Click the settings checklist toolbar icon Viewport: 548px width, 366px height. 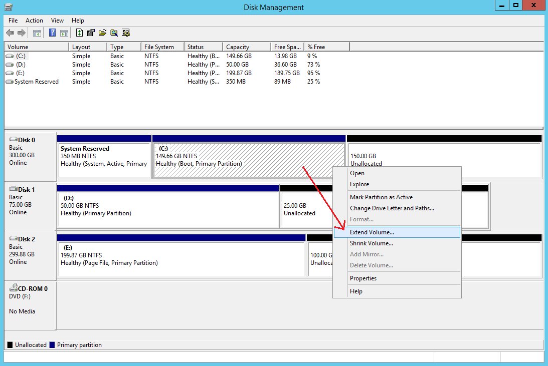[x=126, y=33]
